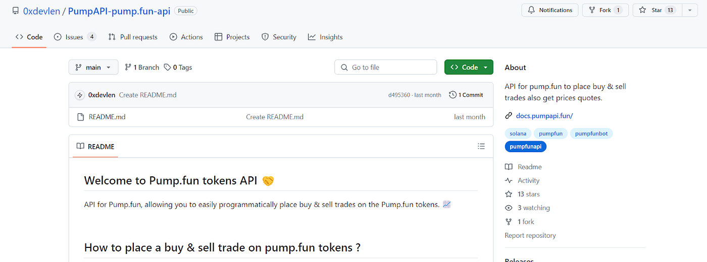
Task: Click the Issues count badge 4
Action: (91, 37)
